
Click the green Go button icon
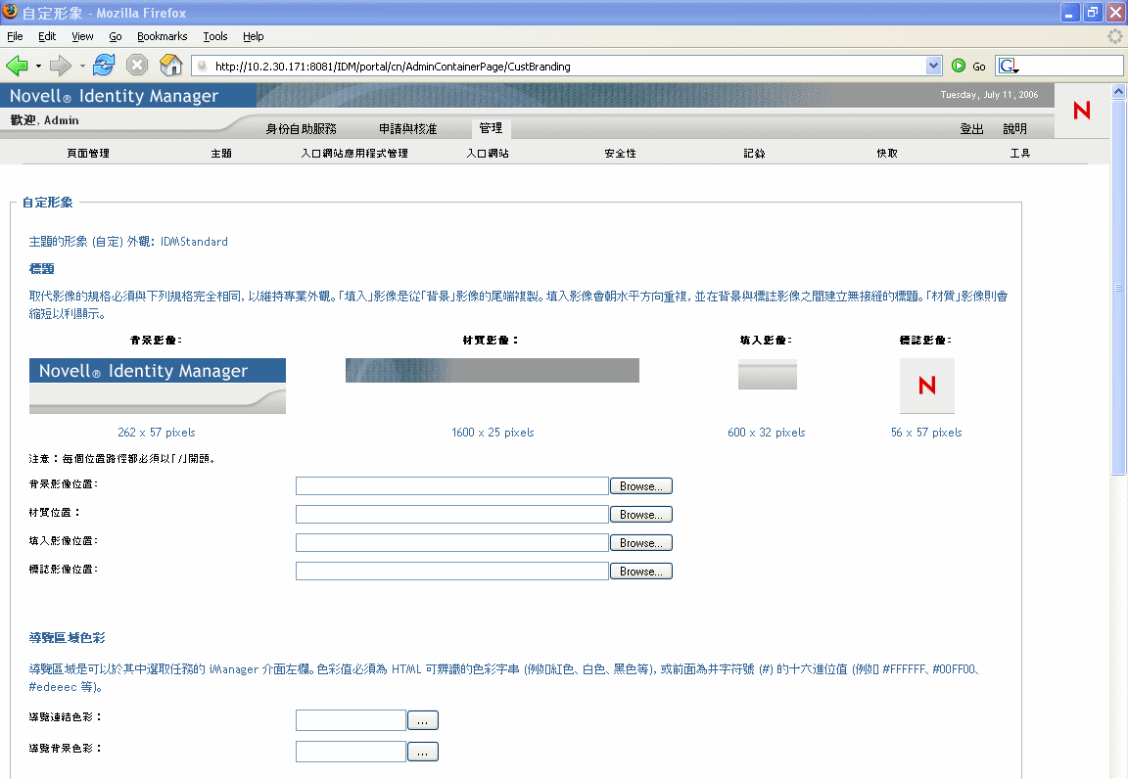959,67
